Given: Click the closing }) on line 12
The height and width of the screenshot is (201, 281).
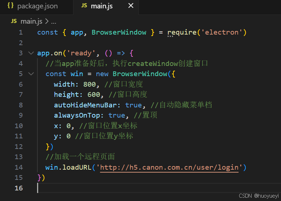Looking at the screenshot, I should [49, 147].
